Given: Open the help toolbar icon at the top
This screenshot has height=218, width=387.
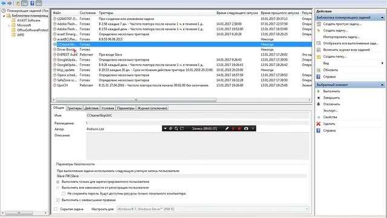Looking at the screenshot, I should pos(32,3).
